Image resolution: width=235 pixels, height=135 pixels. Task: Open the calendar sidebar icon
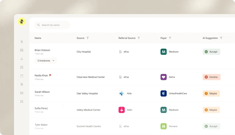[22, 76]
